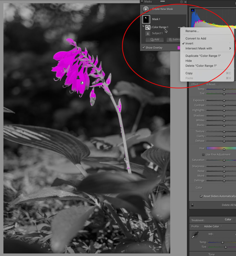Click the Tone section label
Viewport: 236px width, 256px height.
(211, 254)
